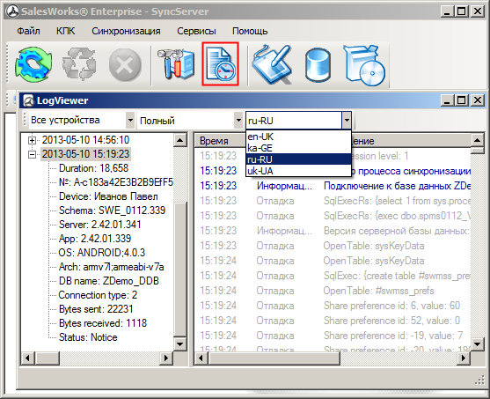Select the Arch: armv7l row
Image resolution: width=490 pixels, height=399 pixels.
click(111, 267)
